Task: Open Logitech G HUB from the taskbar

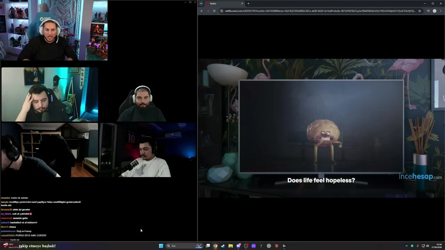Action: click(x=284, y=246)
